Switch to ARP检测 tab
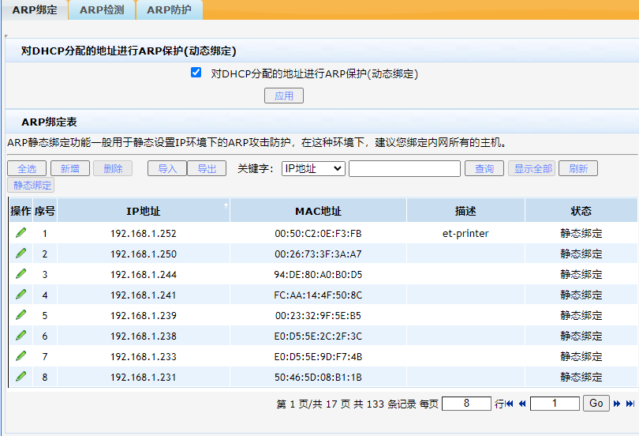The image size is (639, 436). coord(102,9)
